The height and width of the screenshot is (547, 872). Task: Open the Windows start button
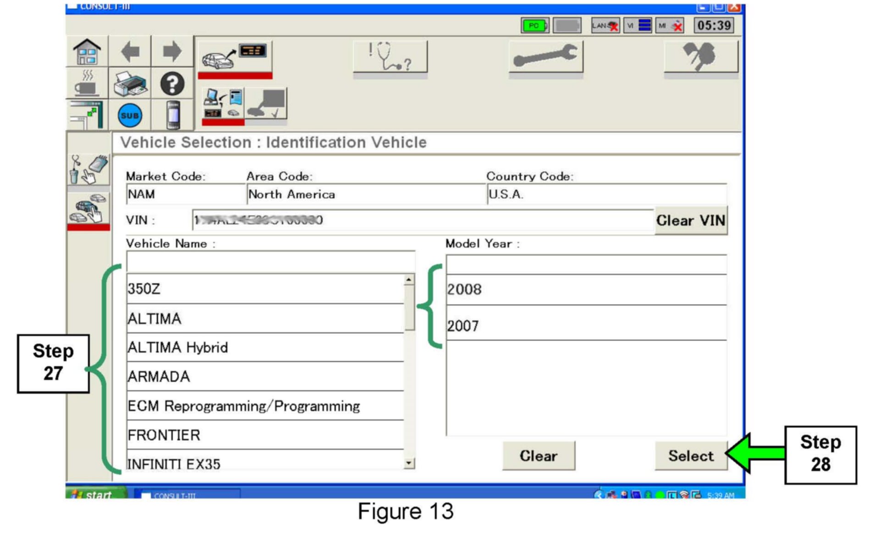pyautogui.click(x=96, y=494)
